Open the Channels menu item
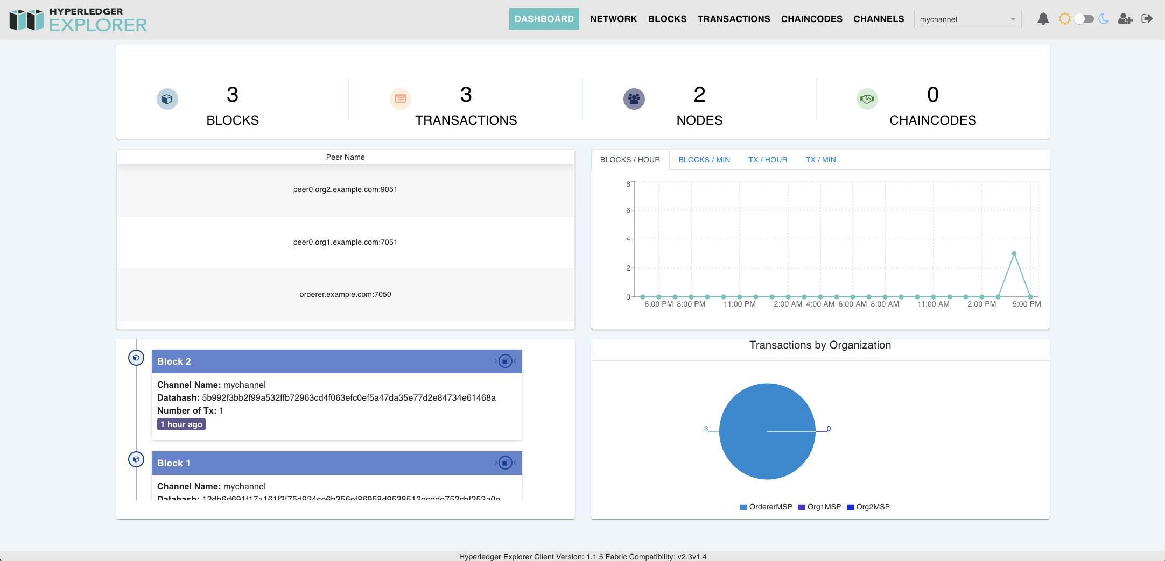The width and height of the screenshot is (1165, 561). (x=879, y=19)
